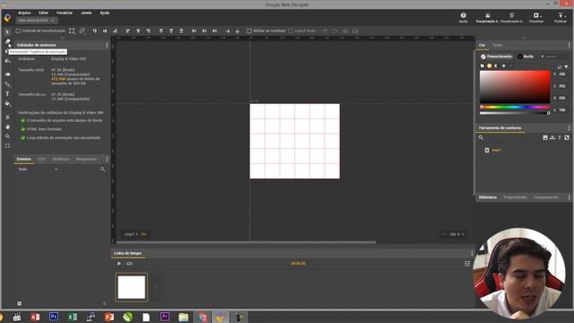This screenshot has width=574, height=323.
Task: Open the Janela menu
Action: (x=86, y=13)
